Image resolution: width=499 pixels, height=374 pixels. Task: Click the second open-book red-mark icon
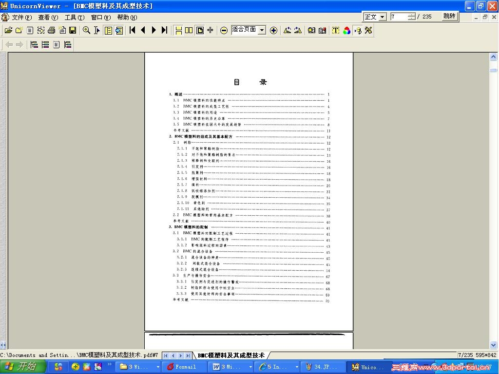323,30
